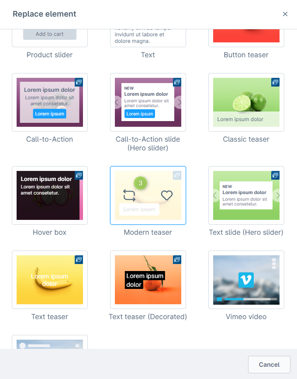Choose the Text slide (Hero slider) label
Screen dimensions: 297x379
(246, 232)
